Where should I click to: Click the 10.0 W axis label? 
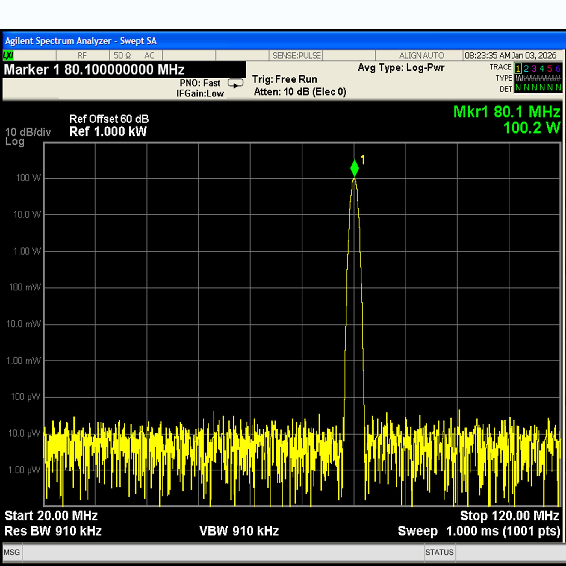pos(27,214)
